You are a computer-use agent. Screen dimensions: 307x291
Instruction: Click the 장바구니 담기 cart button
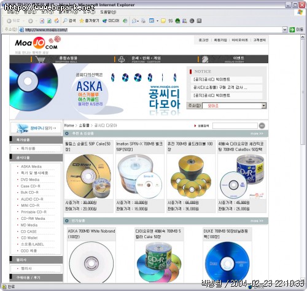(36, 128)
